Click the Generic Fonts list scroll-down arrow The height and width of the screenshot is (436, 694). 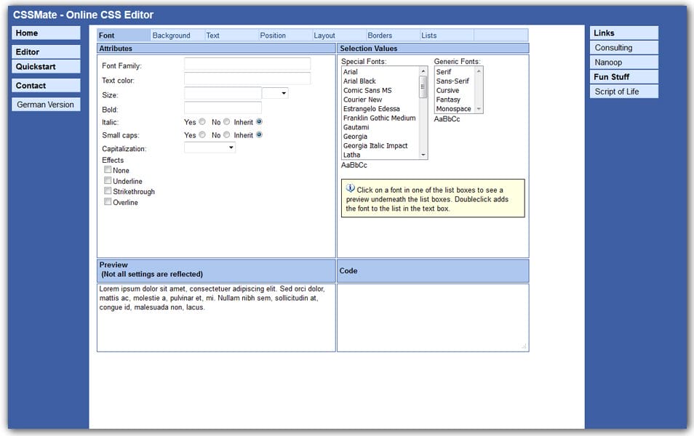point(479,109)
